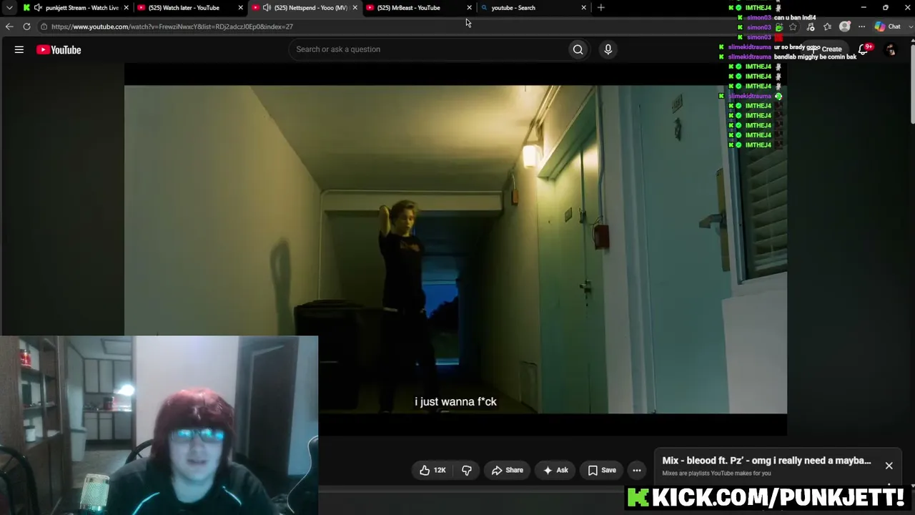Click the "i just wanna f*ck" caption text
The width and height of the screenshot is (915, 515).
point(455,402)
